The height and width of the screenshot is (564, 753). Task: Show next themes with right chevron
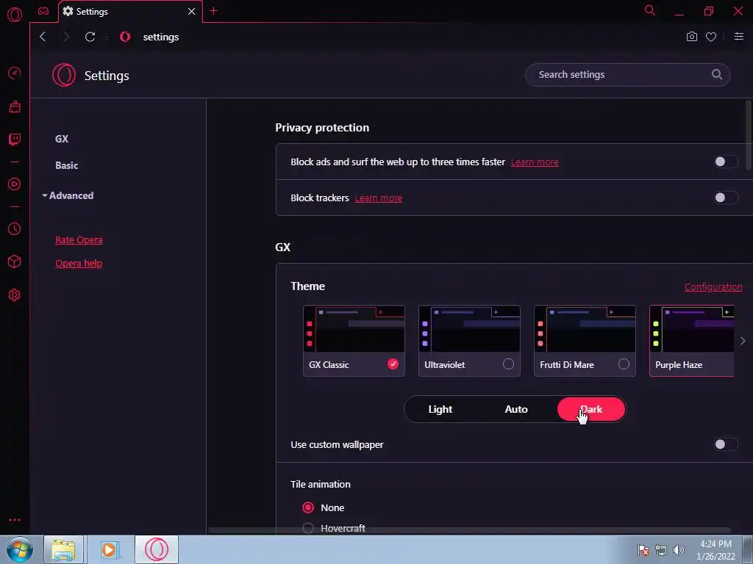tap(743, 341)
